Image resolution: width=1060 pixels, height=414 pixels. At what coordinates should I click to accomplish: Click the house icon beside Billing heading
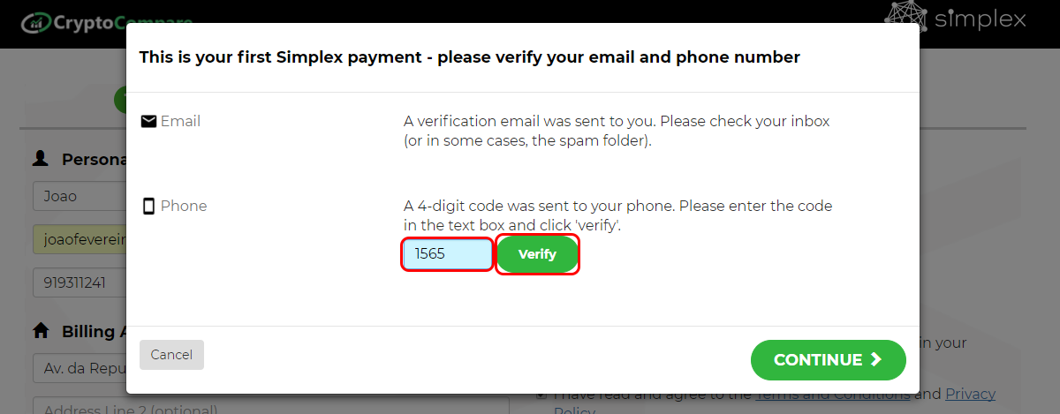[41, 331]
